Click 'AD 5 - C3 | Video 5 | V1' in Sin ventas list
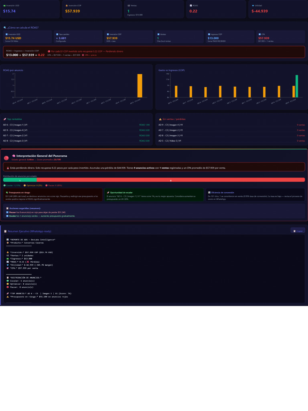 click(170, 141)
